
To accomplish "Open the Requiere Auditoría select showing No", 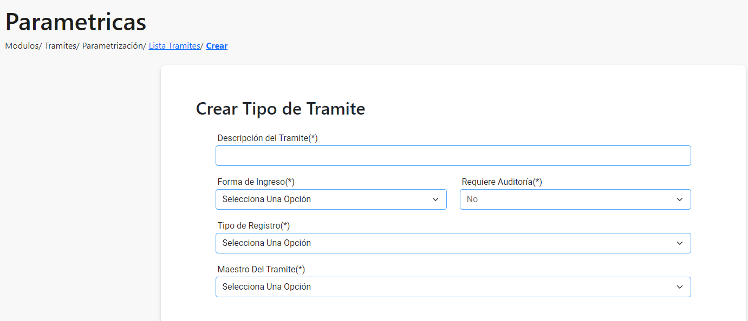I will coord(575,199).
